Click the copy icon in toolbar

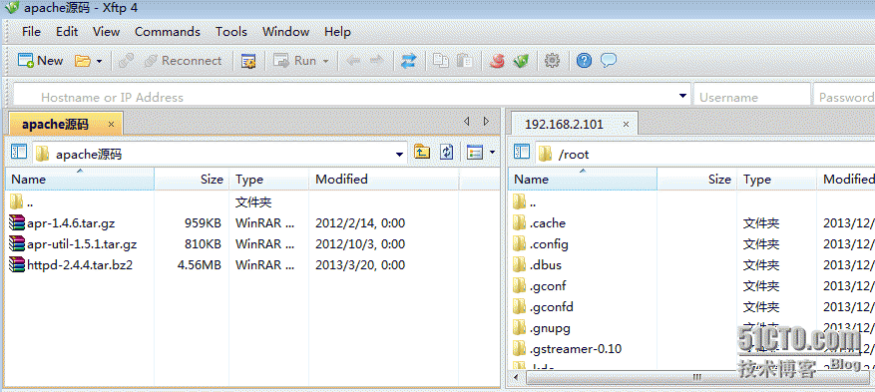pyautogui.click(x=441, y=61)
